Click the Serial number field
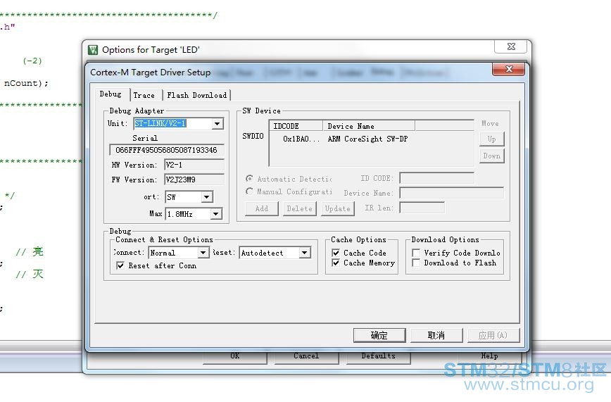The width and height of the screenshot is (611, 402). tap(166, 150)
